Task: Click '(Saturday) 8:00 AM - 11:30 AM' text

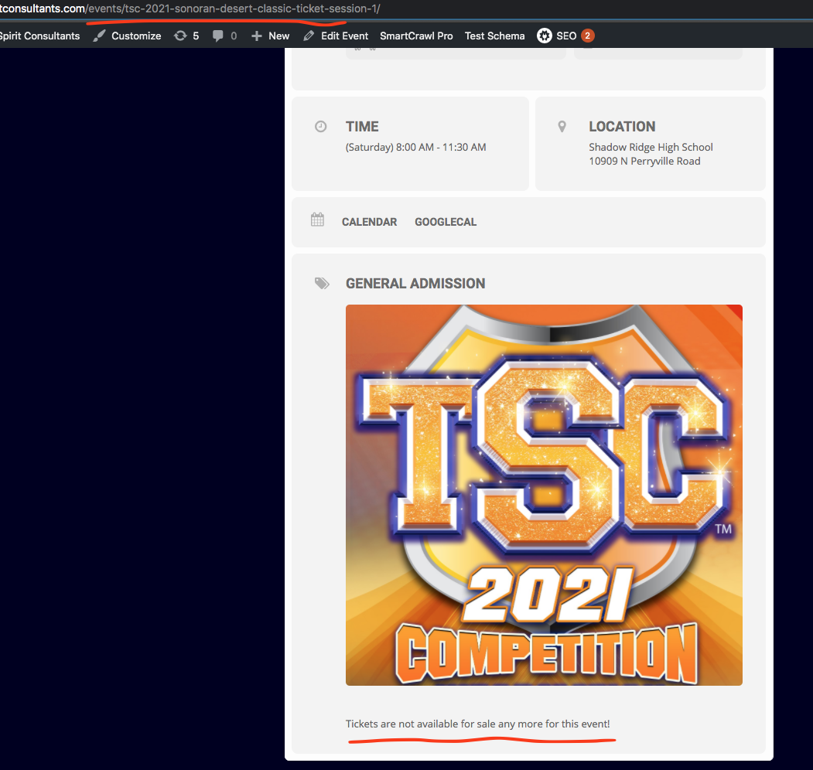Action: [x=416, y=147]
